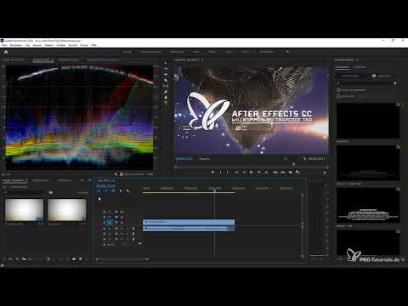Click the timeline horizontal zoom scrollbar
This screenshot has width=408, height=306.
122,259
